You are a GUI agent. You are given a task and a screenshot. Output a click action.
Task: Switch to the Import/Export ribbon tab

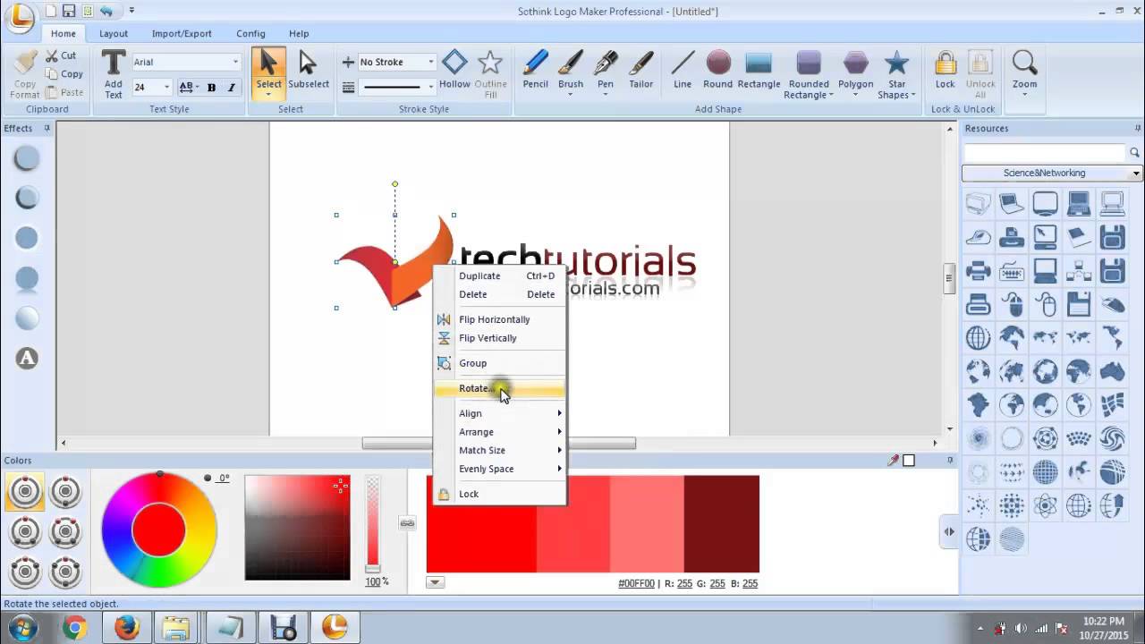pos(182,33)
